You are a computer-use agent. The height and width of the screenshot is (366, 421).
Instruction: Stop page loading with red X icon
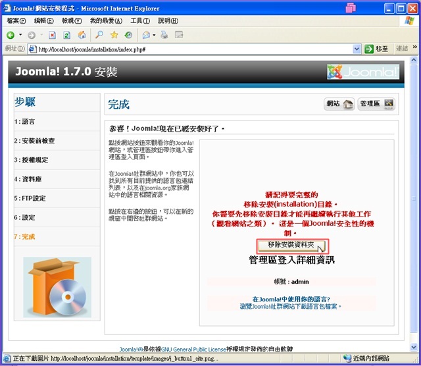(52, 35)
